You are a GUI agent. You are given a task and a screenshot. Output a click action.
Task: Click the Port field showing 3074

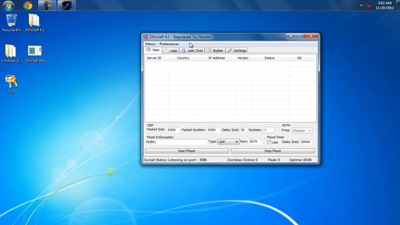pyautogui.click(x=255, y=141)
